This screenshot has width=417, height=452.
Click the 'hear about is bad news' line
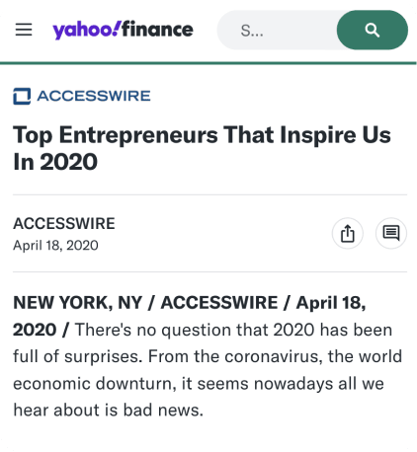[x=109, y=411]
